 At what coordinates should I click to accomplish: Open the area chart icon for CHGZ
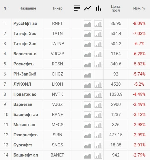tap(88, 74)
